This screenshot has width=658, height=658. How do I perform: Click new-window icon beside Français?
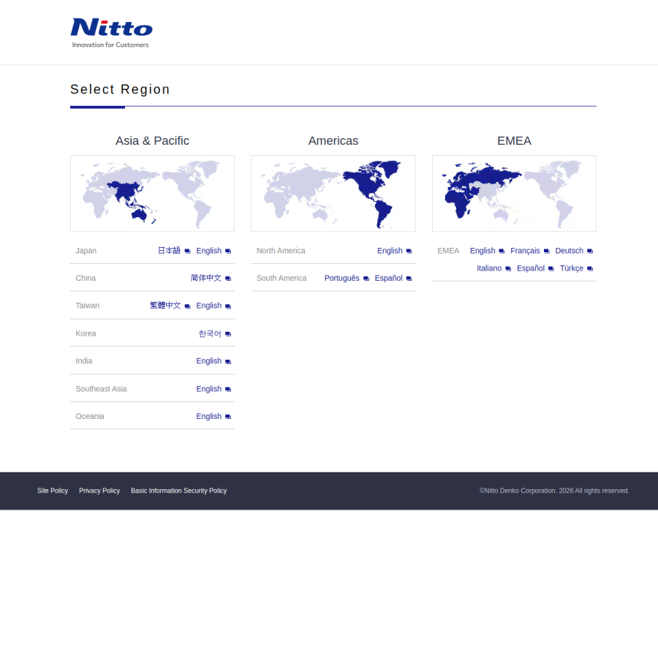pyautogui.click(x=546, y=252)
